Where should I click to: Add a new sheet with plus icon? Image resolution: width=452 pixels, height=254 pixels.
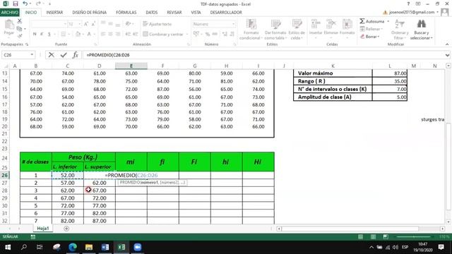click(66, 229)
